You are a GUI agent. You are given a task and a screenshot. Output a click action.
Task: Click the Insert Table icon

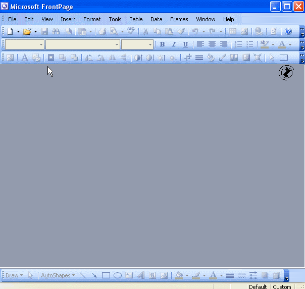pyautogui.click(x=233, y=31)
